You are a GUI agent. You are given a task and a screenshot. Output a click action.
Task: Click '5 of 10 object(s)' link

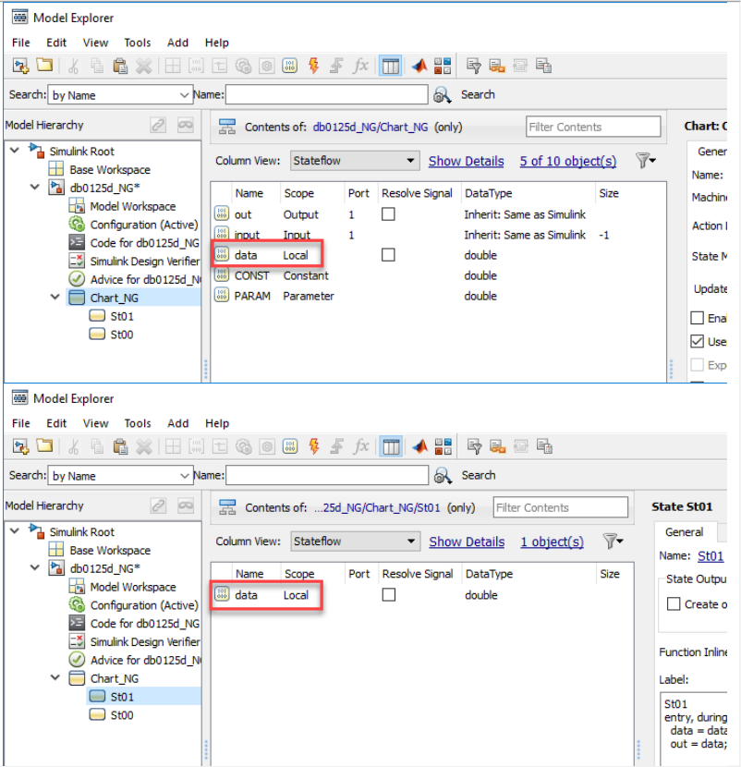point(568,161)
